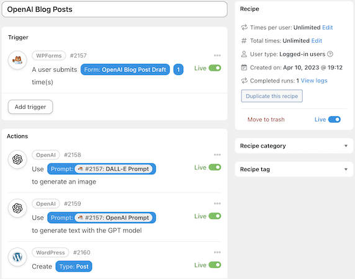The width and height of the screenshot is (355, 279).
Task: Open the three-dot menu for action #2160
Action: point(217,252)
